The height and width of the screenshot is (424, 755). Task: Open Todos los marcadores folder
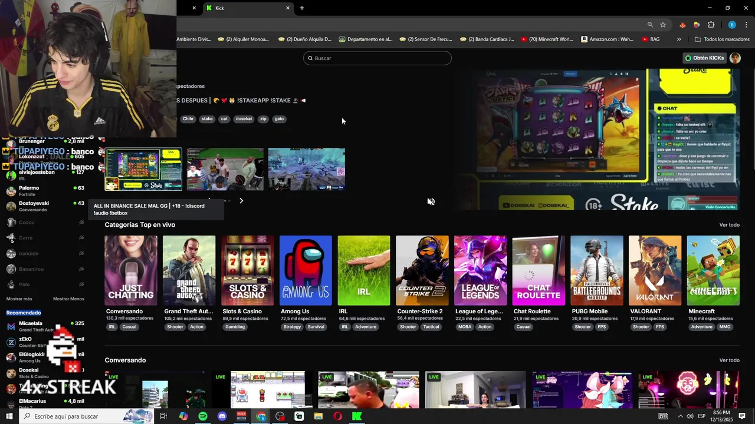(722, 39)
